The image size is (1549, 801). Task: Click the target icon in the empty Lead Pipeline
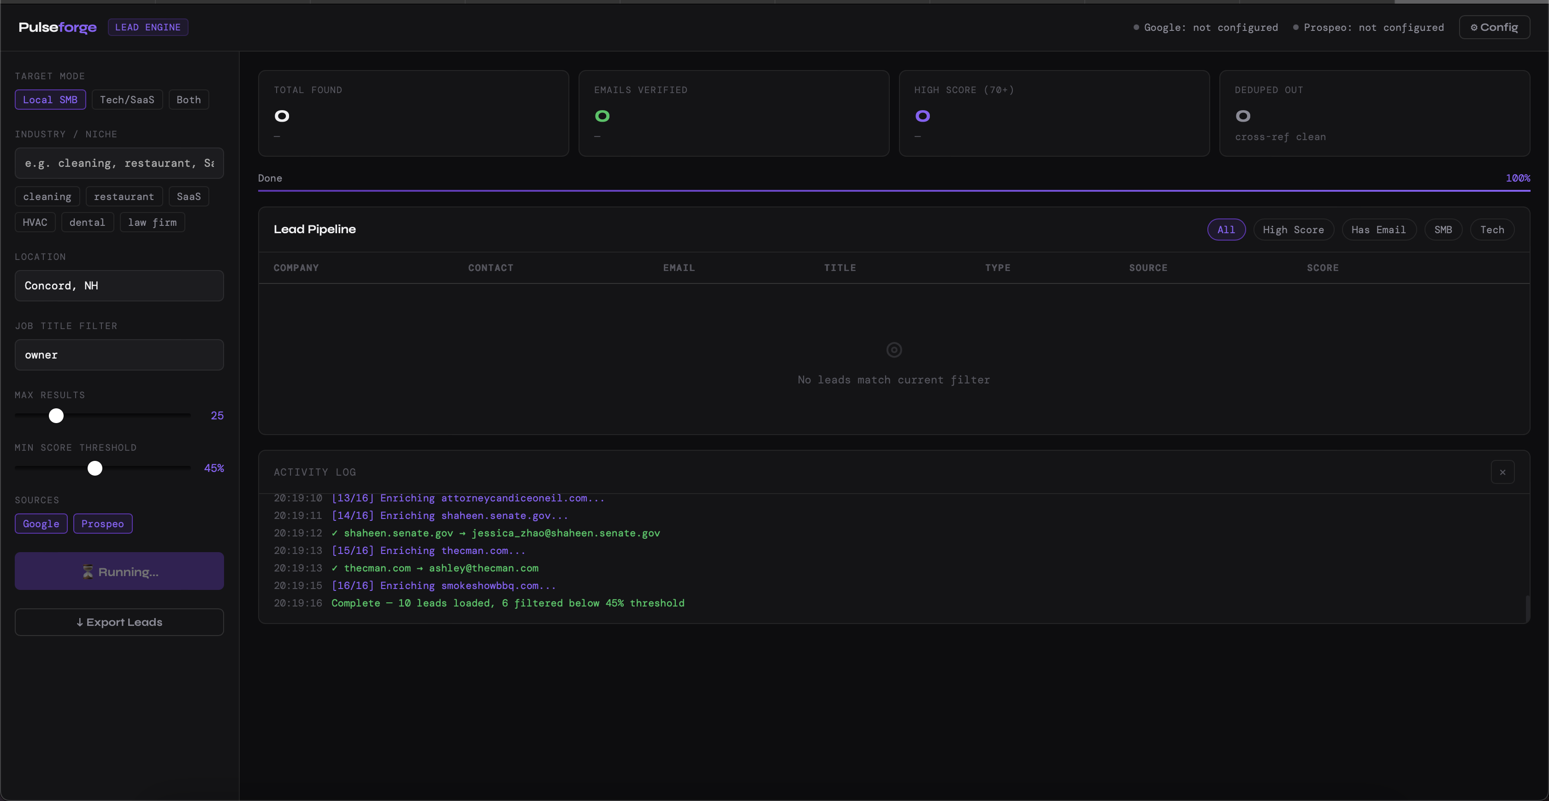point(893,349)
